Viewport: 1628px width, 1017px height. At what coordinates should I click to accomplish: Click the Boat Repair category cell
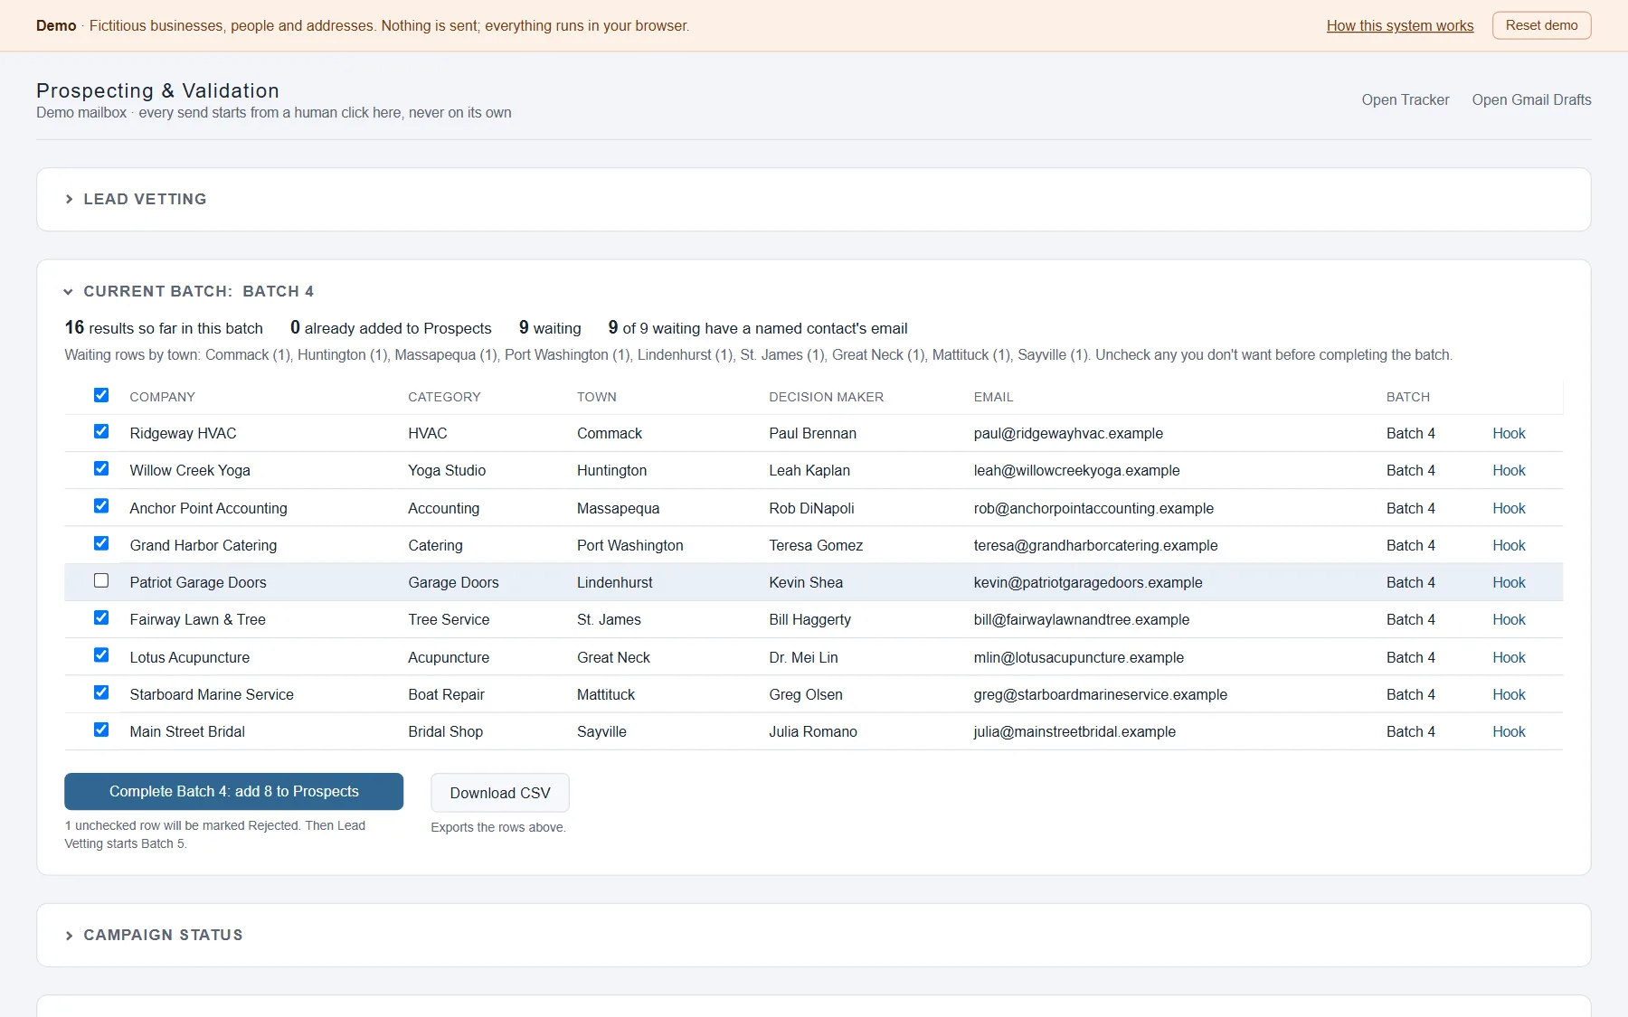446,694
